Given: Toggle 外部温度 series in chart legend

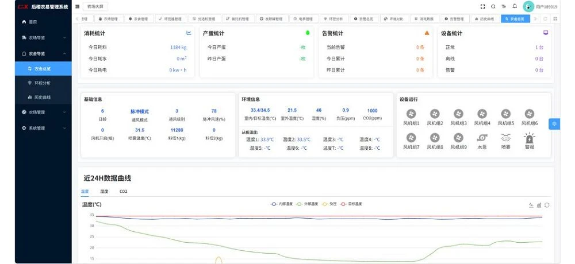Looking at the screenshot, I should (307, 204).
